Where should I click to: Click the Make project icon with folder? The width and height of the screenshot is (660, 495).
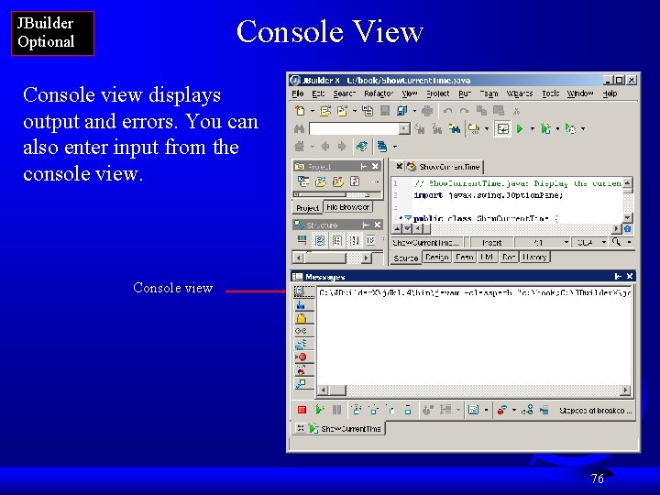pyautogui.click(x=474, y=129)
